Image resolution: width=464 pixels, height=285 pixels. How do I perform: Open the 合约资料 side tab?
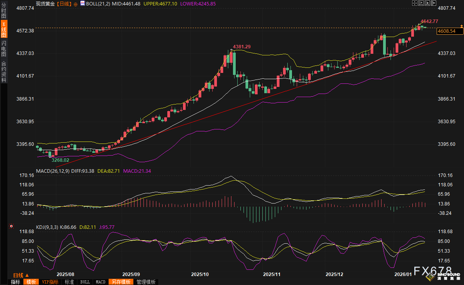click(x=4, y=71)
